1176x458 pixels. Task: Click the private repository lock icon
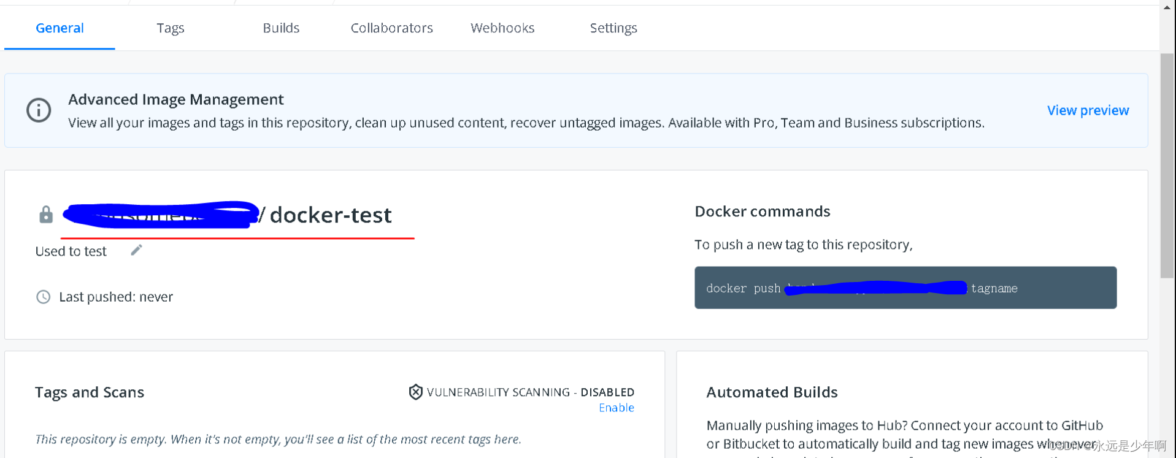[x=46, y=215]
